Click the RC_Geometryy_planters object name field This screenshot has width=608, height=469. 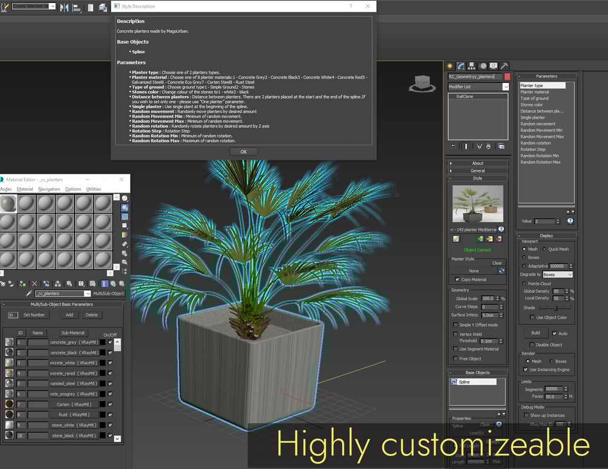tap(475, 77)
